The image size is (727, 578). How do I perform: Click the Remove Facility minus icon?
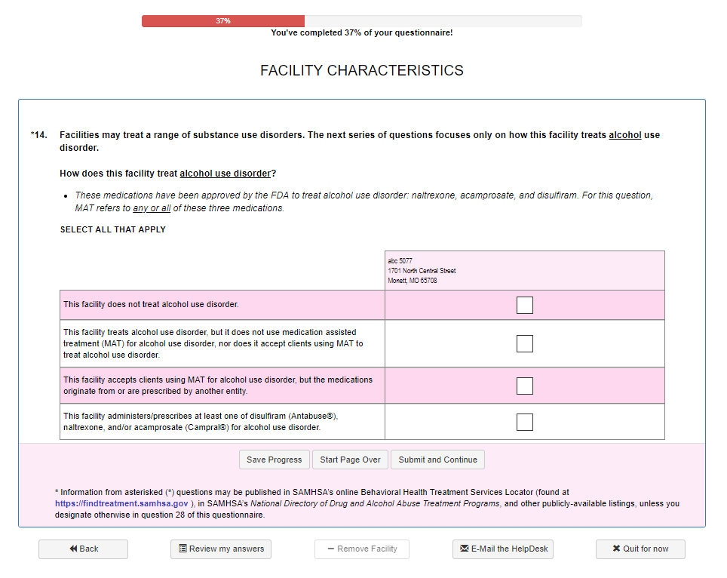pos(331,549)
